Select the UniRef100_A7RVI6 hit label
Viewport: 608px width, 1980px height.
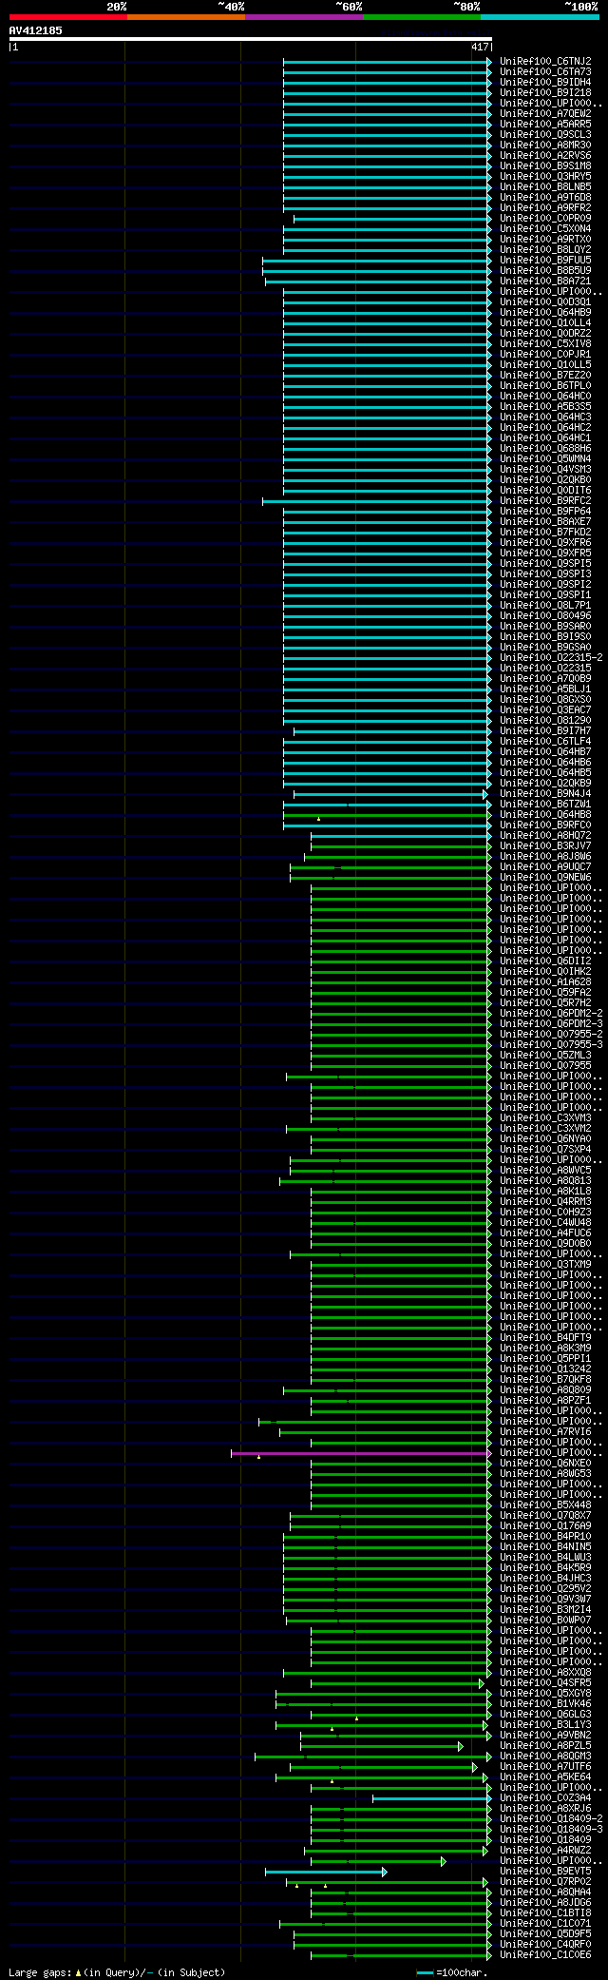(545, 1432)
